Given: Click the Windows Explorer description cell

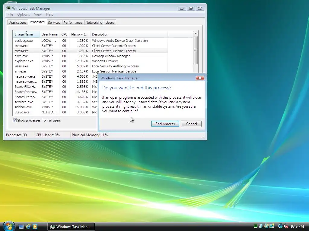Looking at the screenshot, I should click(105, 61).
